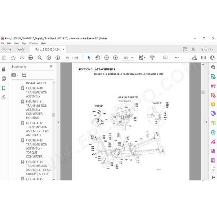Open yellow Comment tool
This screenshot has height=217, width=217.
213,104
